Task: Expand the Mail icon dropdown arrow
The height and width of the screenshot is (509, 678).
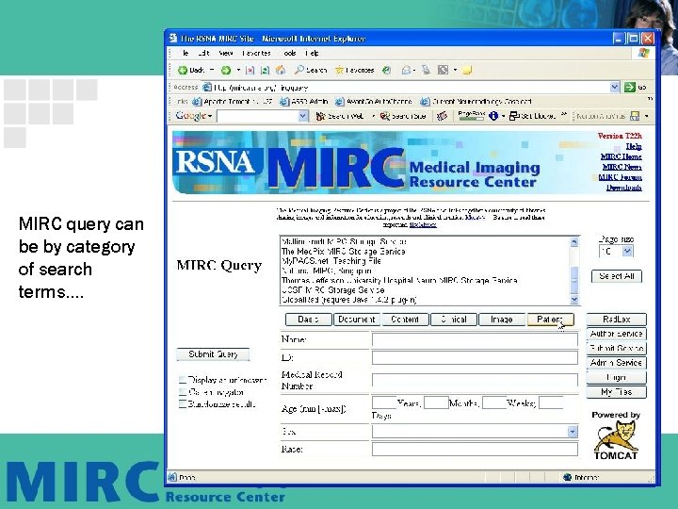Action: point(414,70)
